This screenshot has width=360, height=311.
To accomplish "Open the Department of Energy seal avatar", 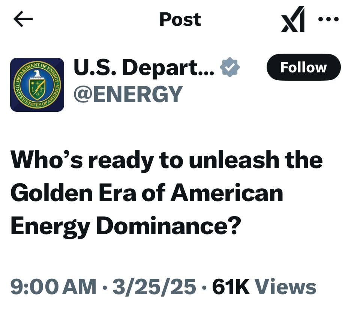I will [x=37, y=85].
